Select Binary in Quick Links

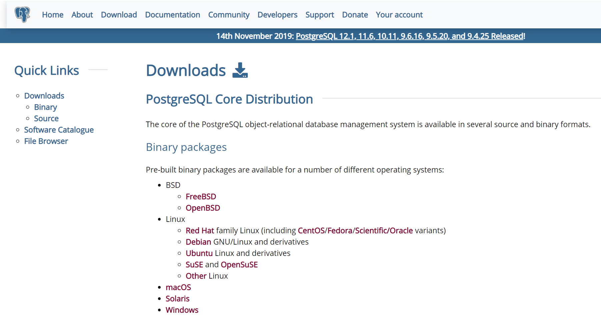pos(45,107)
